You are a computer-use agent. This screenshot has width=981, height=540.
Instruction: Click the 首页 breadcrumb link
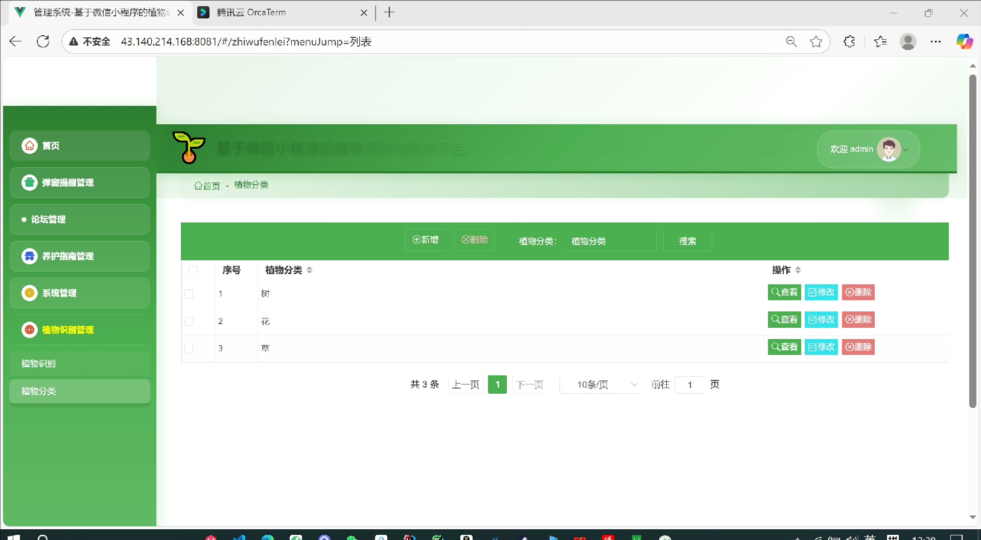pos(207,186)
